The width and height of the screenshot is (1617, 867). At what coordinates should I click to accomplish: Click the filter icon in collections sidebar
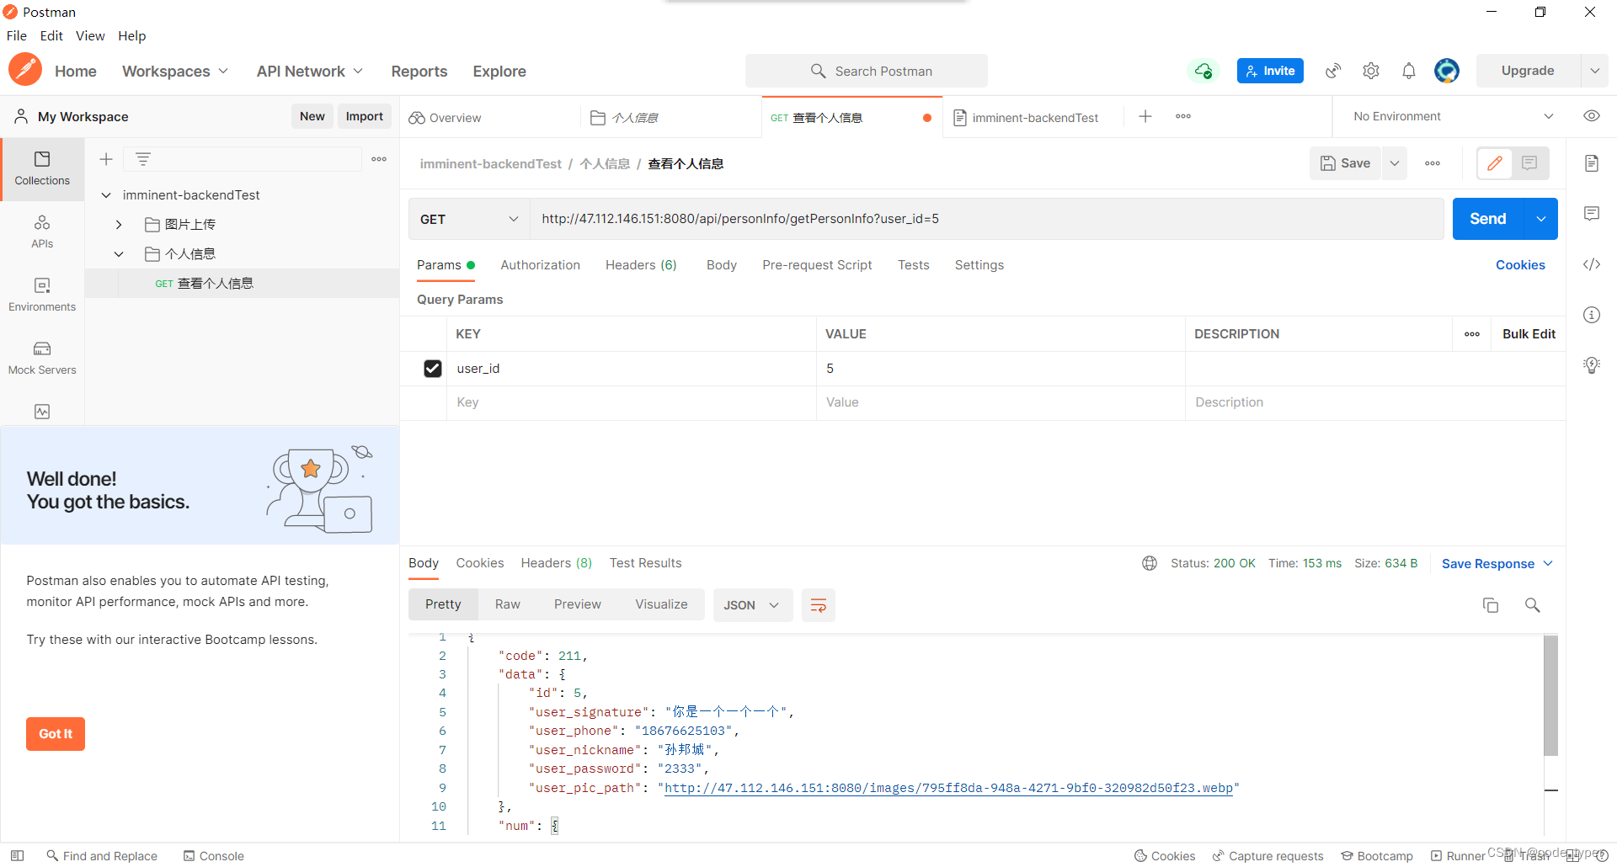pos(143,159)
